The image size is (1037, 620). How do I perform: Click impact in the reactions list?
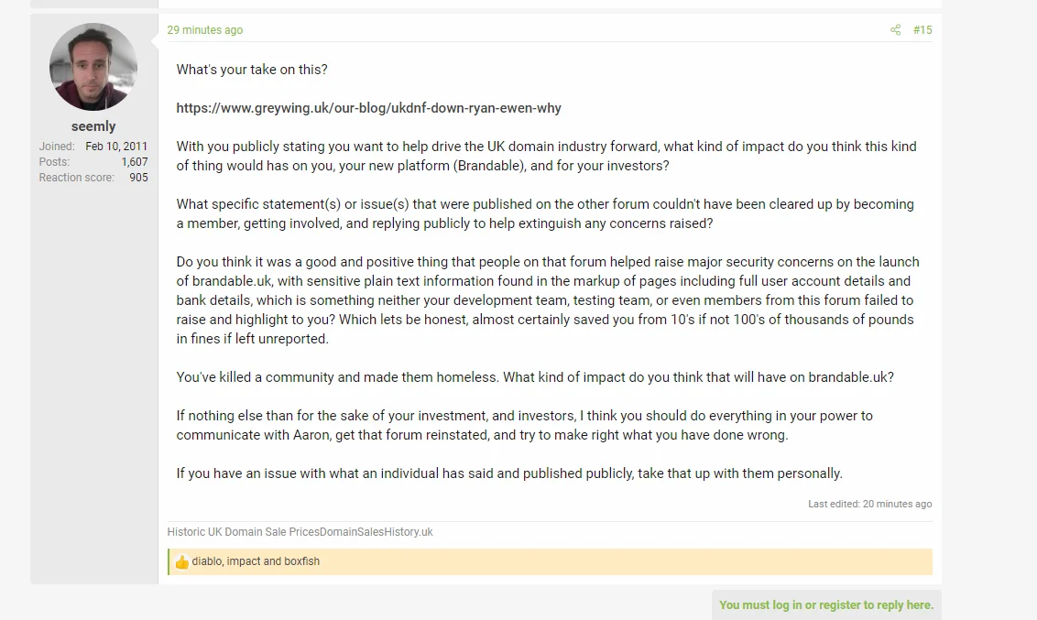(244, 561)
